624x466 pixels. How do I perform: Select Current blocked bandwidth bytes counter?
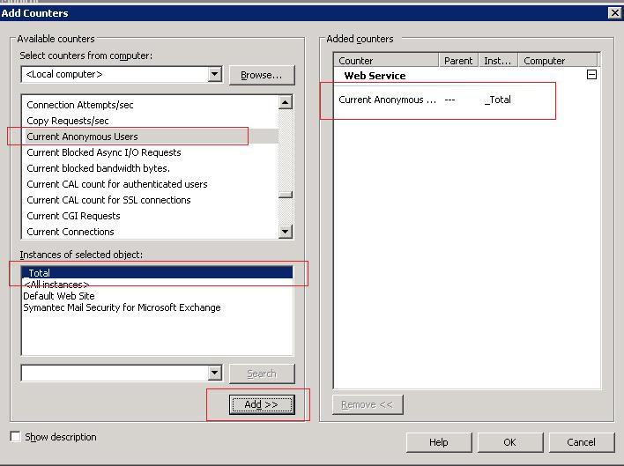(152, 168)
